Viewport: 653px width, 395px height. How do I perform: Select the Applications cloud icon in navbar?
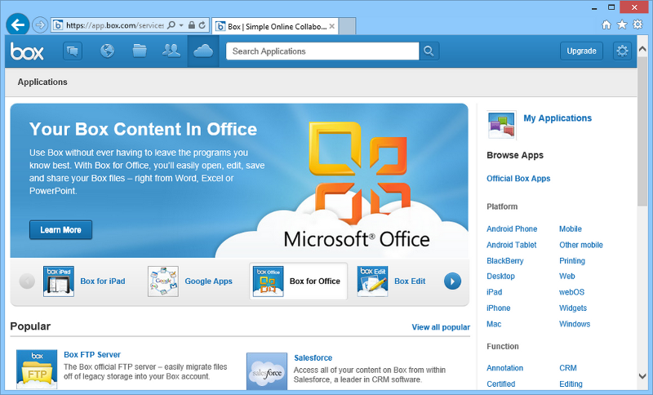[203, 51]
